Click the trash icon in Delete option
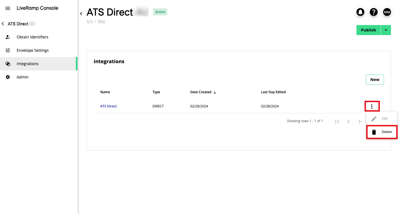This screenshot has width=399, height=214. [x=374, y=132]
